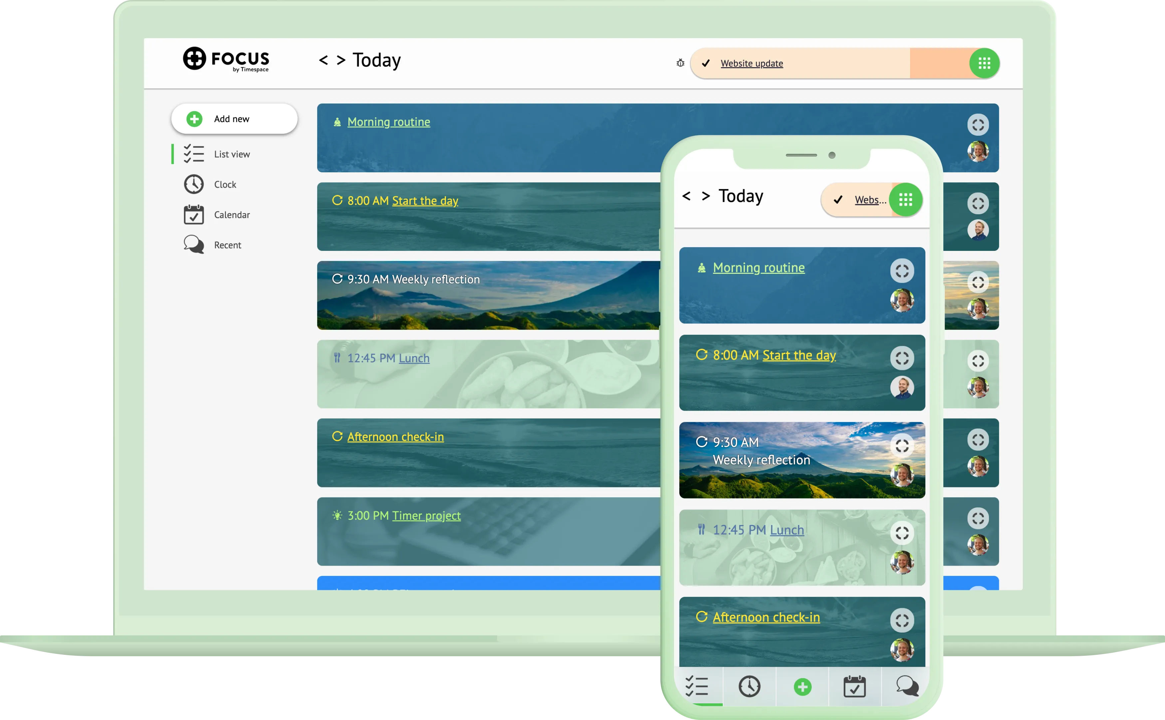The height and width of the screenshot is (720, 1165).
Task: Go to next day on laptop header
Action: [341, 60]
